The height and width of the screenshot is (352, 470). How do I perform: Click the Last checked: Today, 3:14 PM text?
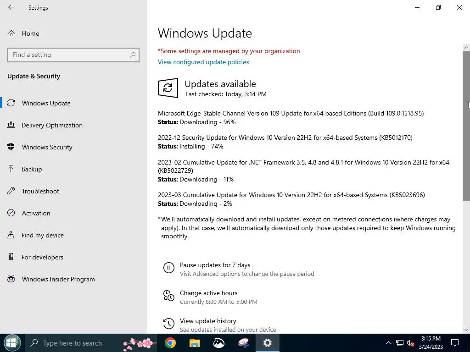226,94
